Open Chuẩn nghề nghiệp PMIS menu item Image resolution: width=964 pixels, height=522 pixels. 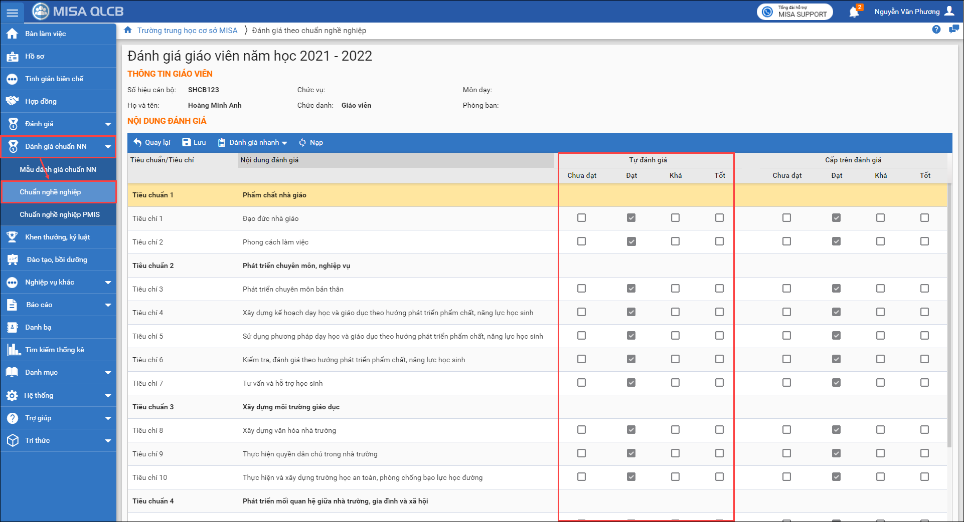point(60,214)
